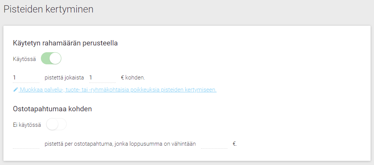Screen dimensions: 374x165
Task: Focus the euro amount field before '€ kohden'
Action: click(x=103, y=78)
